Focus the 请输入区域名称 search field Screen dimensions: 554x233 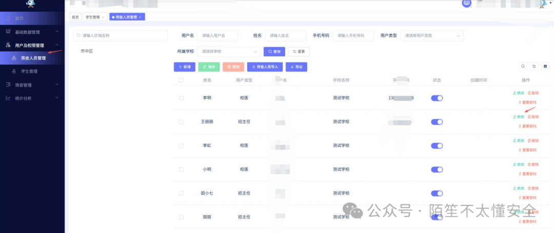coord(121,36)
